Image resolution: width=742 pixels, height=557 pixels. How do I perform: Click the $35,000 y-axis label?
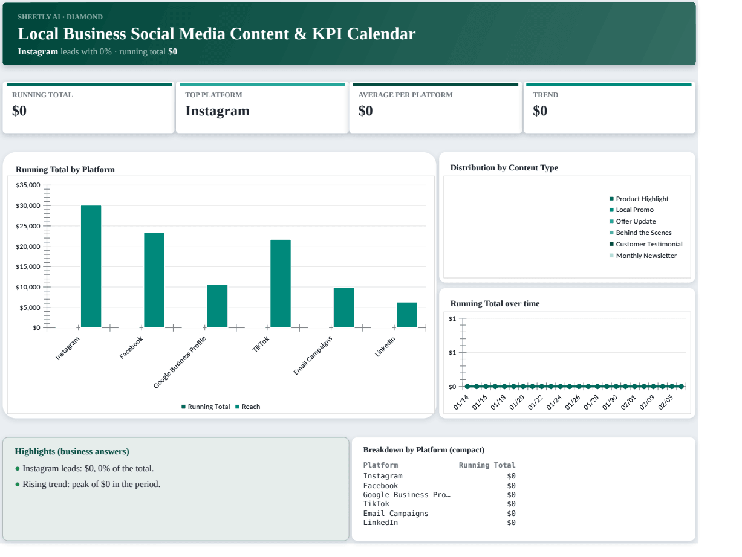(28, 185)
